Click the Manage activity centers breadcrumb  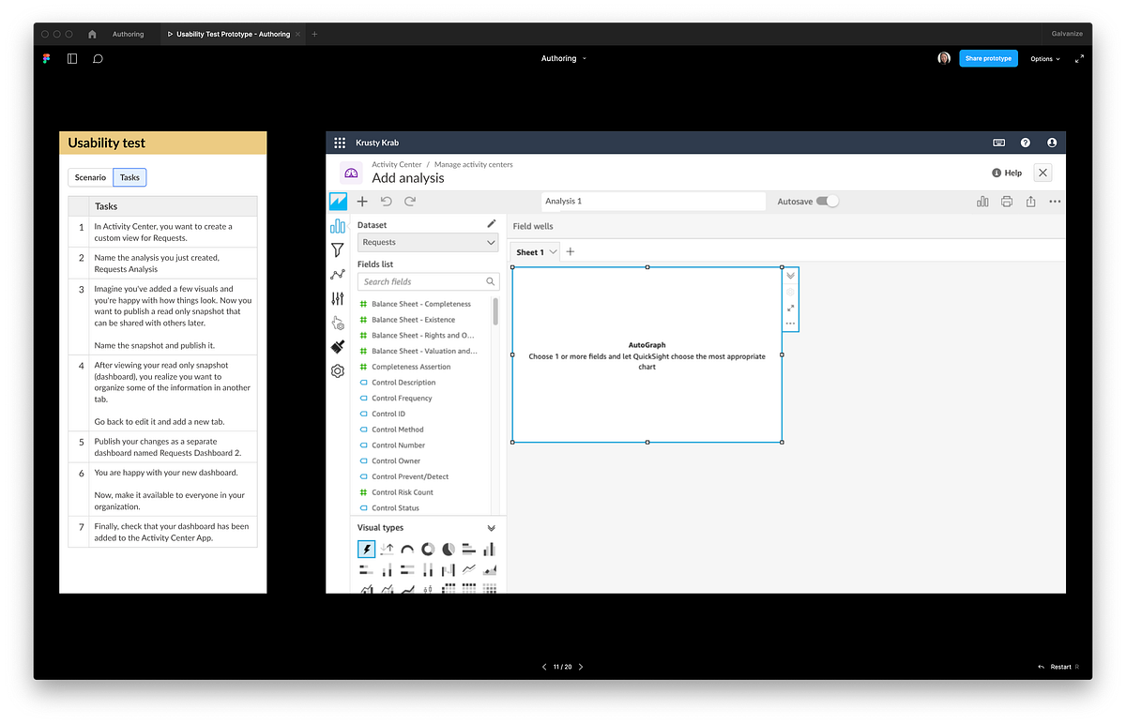pyautogui.click(x=474, y=164)
